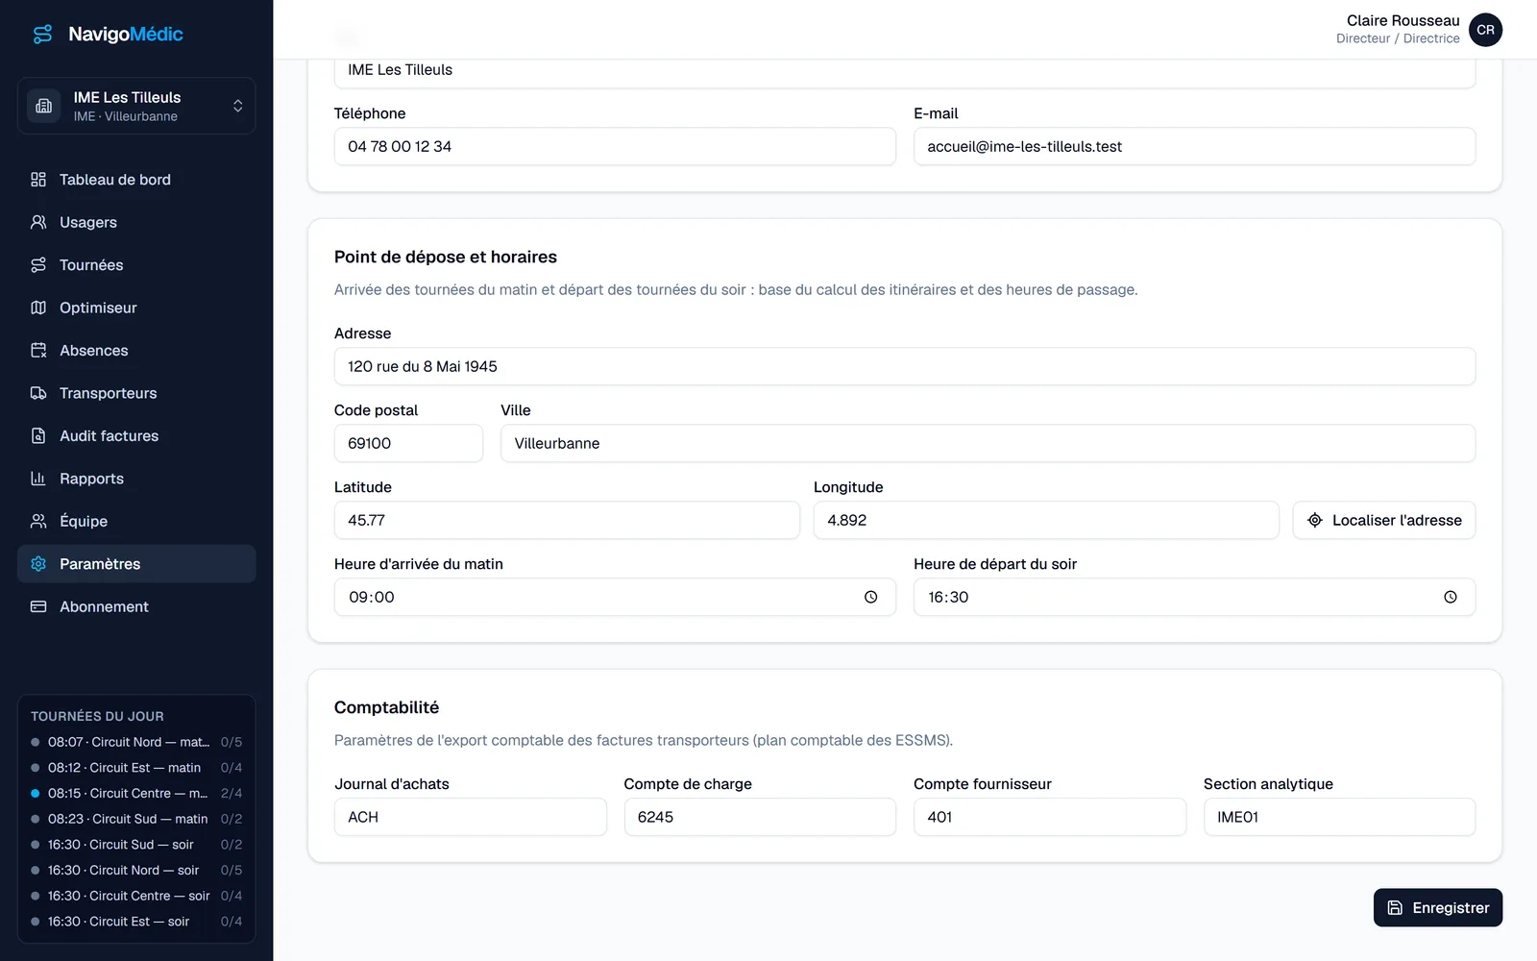Image resolution: width=1537 pixels, height=961 pixels.
Task: Click the Équipe people icon
Action: point(38,521)
